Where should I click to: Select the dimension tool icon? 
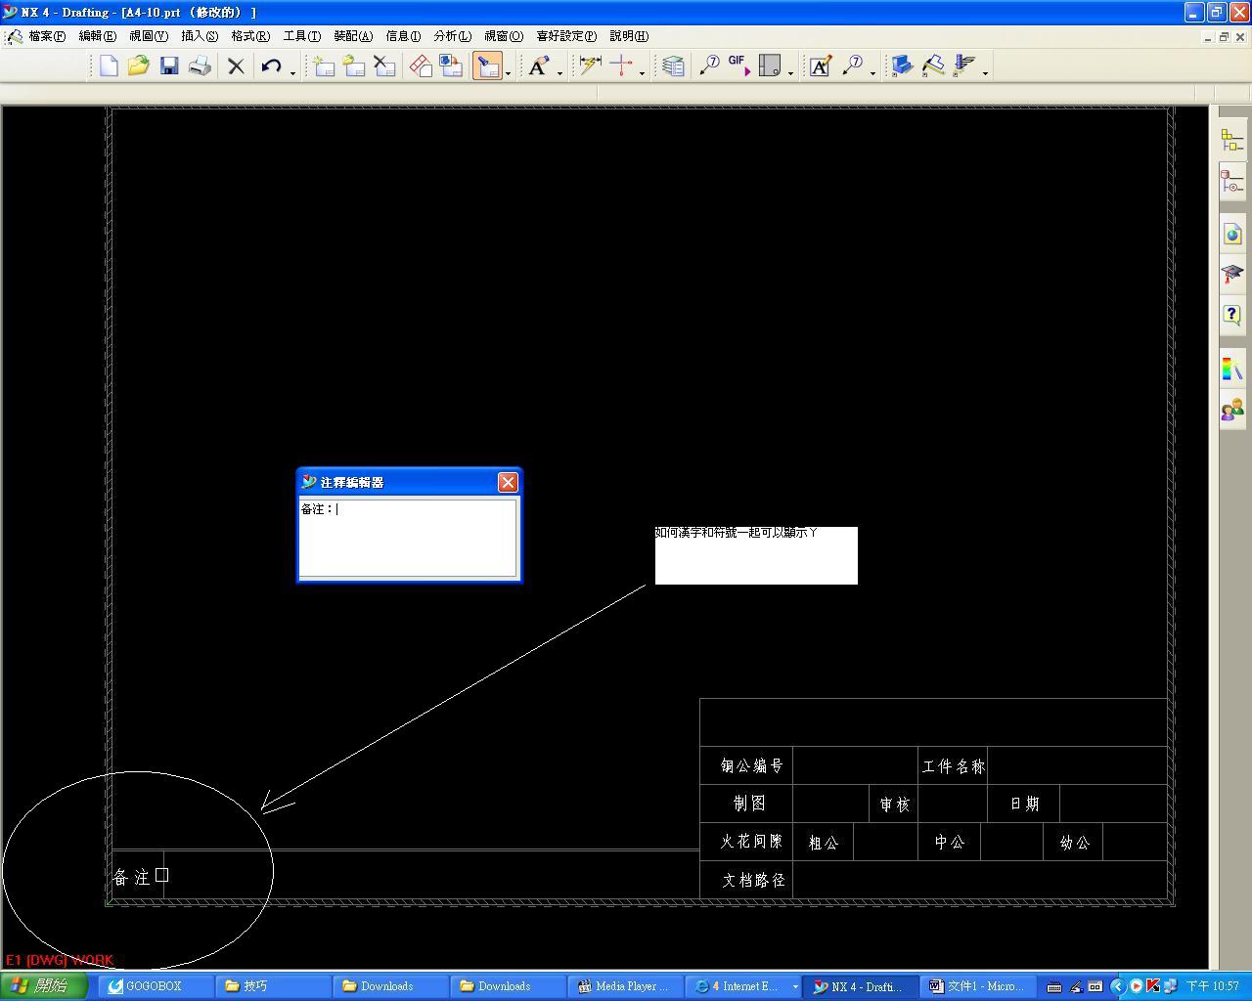click(590, 65)
